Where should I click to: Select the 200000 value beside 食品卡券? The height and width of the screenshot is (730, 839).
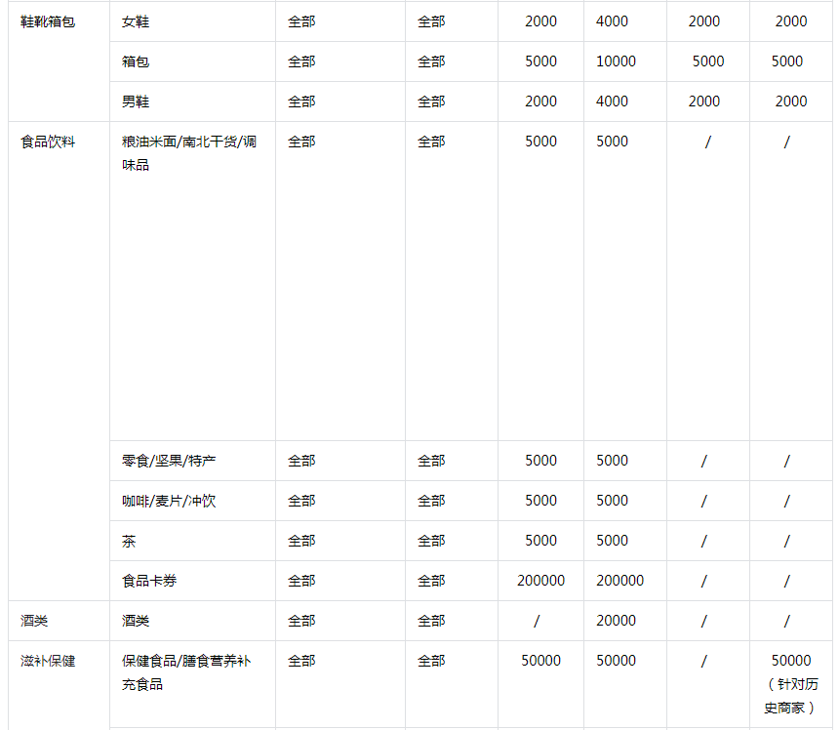click(x=540, y=580)
